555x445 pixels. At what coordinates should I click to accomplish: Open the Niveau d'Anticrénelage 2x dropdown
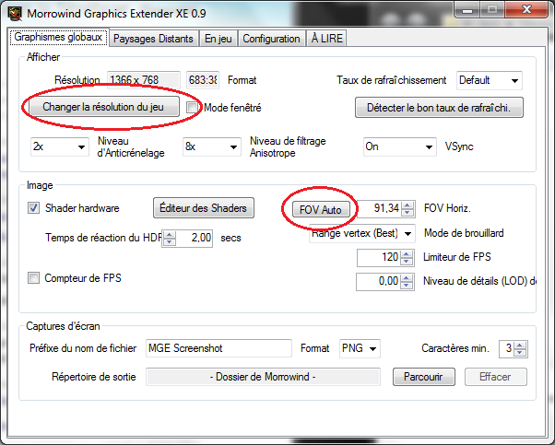point(59,146)
